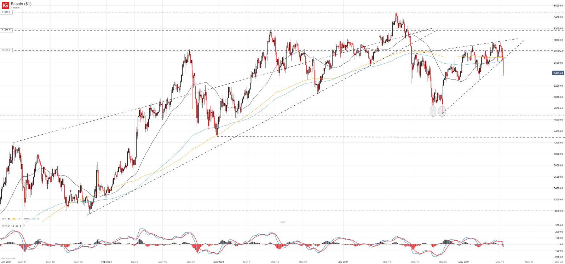Click the May 2021 date label
The width and height of the screenshot is (565, 264).
464,262
